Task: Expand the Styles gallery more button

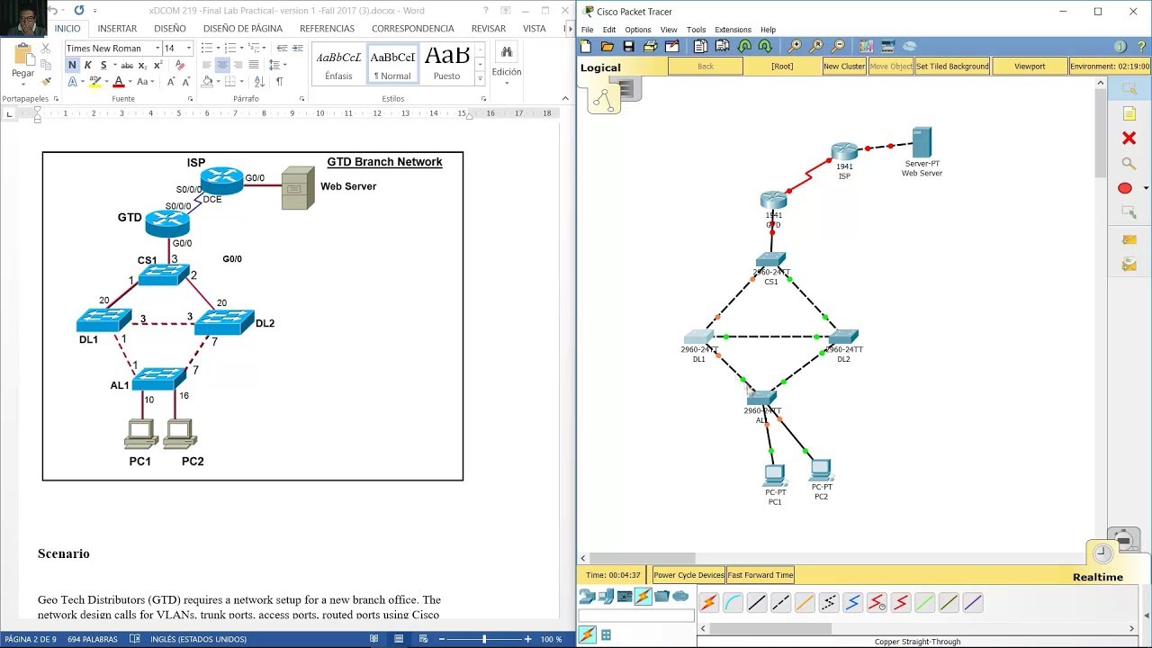Action: pos(480,78)
